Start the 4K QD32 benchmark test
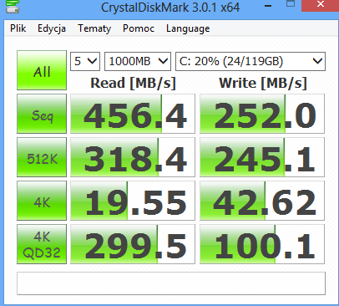This screenshot has width=339, height=306. click(42, 244)
